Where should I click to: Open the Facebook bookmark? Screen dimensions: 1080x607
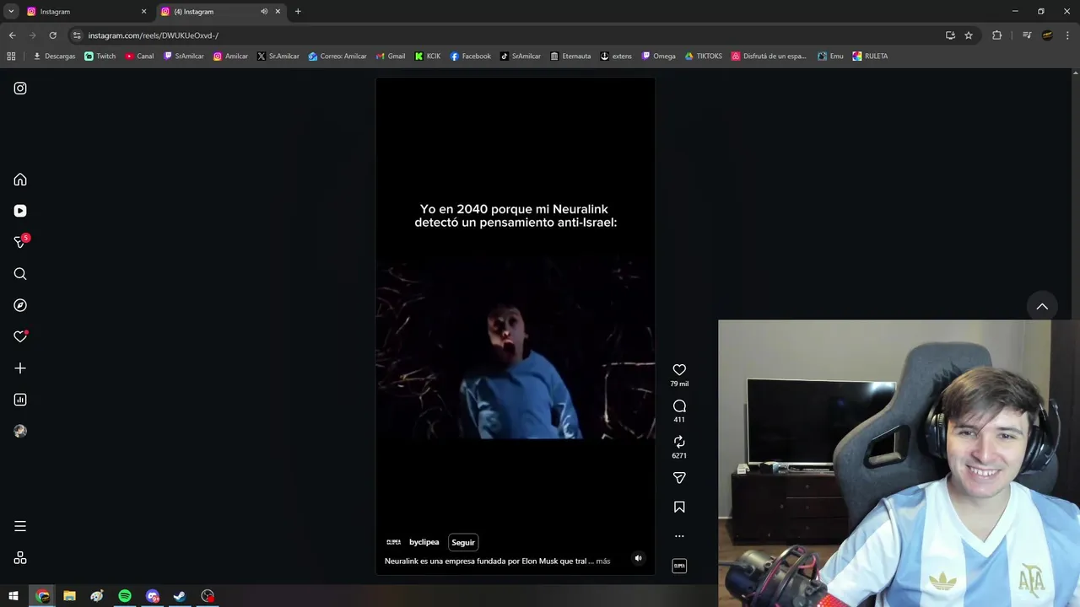(x=470, y=56)
